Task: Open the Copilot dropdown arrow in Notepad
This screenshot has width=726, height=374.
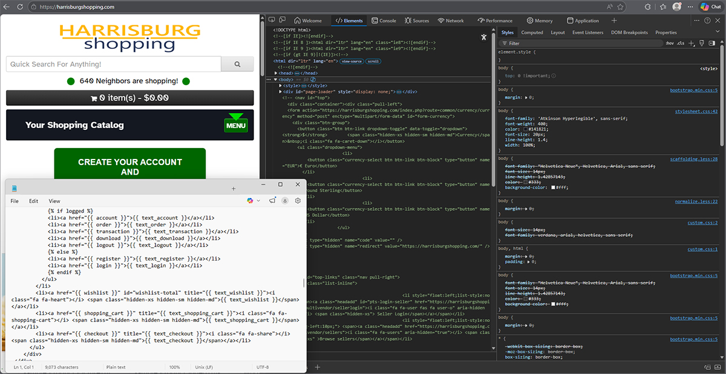Action: (x=259, y=201)
